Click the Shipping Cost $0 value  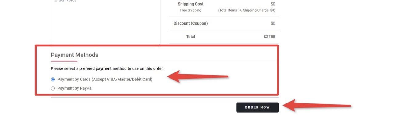pyautogui.click(x=273, y=4)
